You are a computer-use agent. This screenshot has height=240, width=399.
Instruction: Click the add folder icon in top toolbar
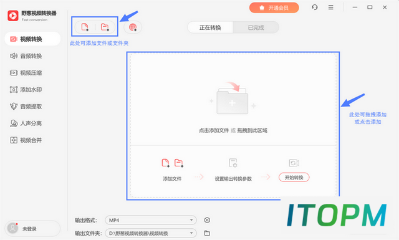point(105,27)
